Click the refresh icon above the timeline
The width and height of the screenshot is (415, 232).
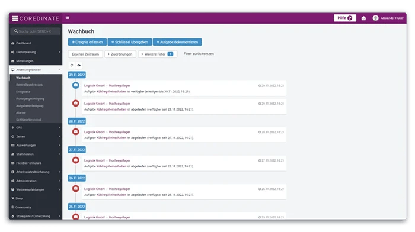(x=72, y=65)
